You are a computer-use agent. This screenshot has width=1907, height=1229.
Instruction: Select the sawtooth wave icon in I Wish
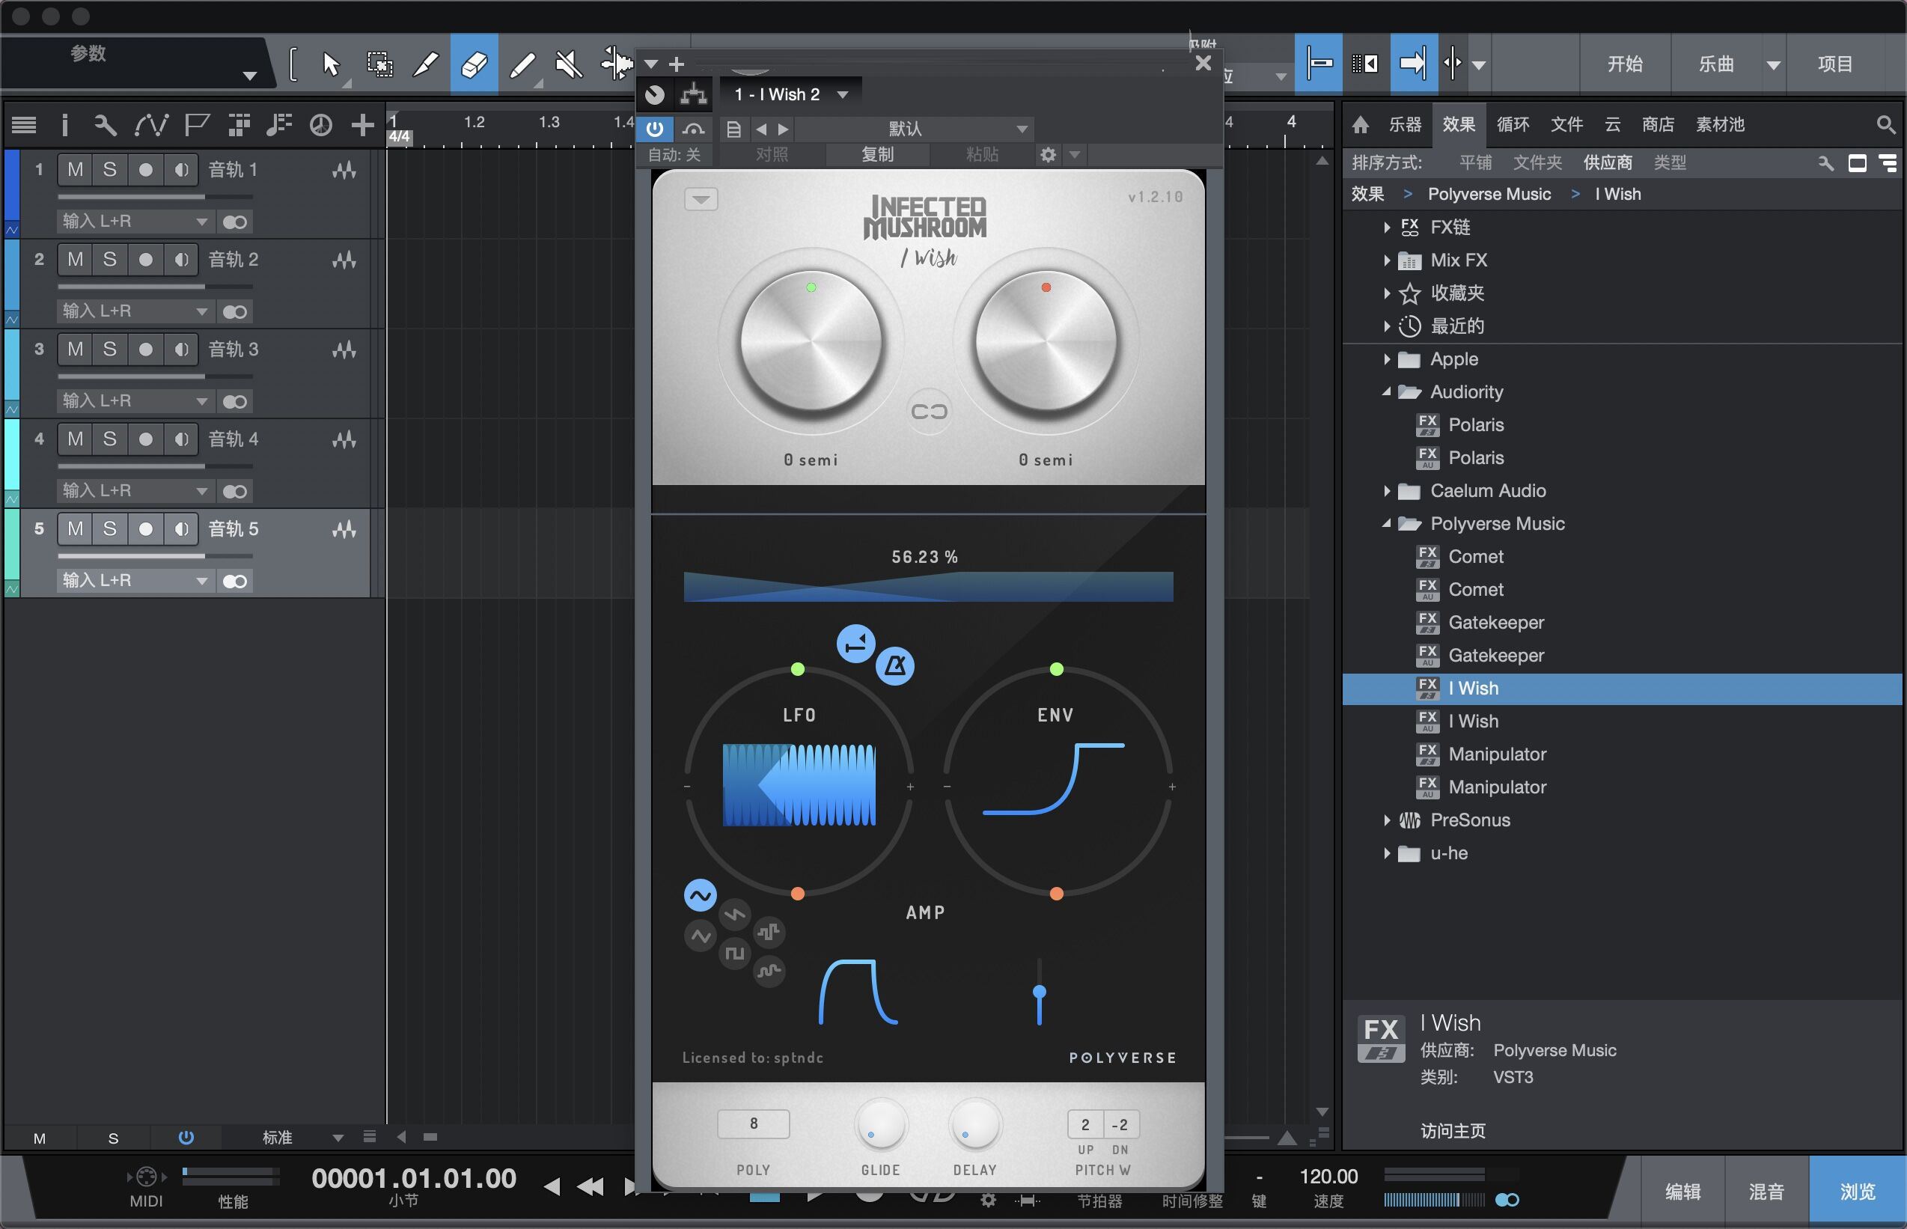tap(733, 915)
